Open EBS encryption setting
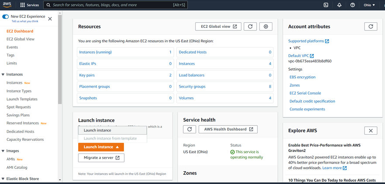385x184 pixels. pos(302,77)
